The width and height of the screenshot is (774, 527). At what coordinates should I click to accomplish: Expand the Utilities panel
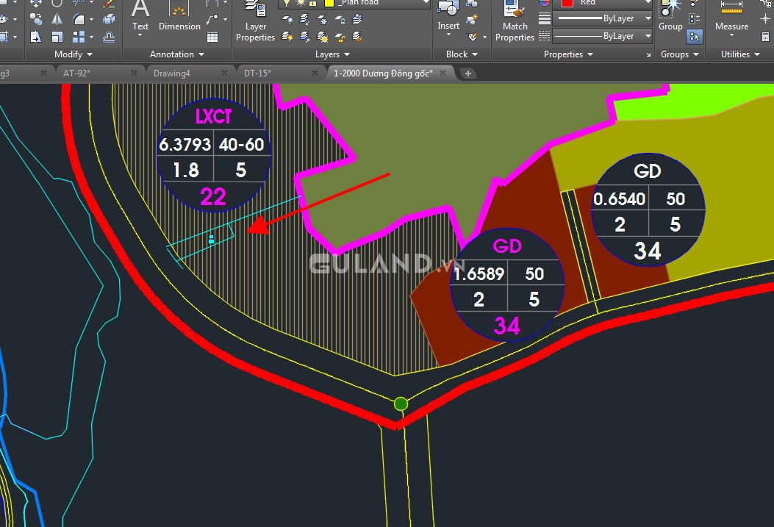(740, 54)
